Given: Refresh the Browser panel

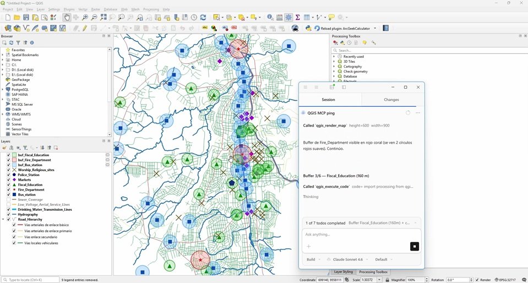Looking at the screenshot, I should coord(11,43).
